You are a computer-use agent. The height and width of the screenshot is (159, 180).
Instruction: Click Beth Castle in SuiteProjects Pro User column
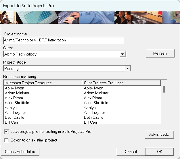pos(94,117)
